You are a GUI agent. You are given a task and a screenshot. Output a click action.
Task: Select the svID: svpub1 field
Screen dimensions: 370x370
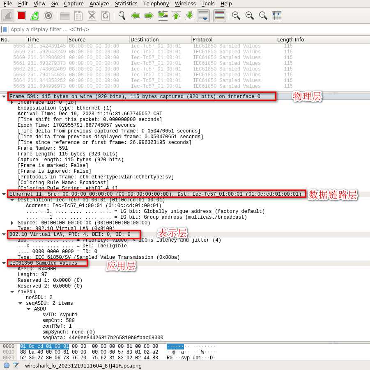tap(60, 315)
